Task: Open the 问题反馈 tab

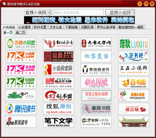Action: click(x=87, y=27)
